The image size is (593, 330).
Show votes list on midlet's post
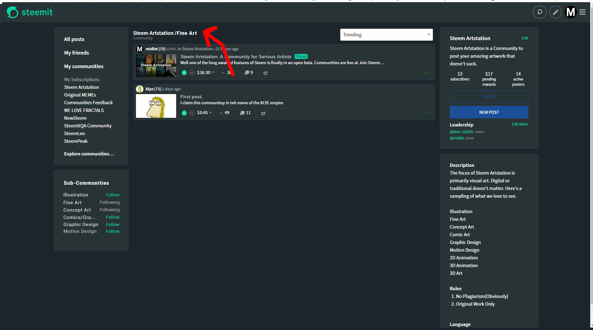(228, 73)
